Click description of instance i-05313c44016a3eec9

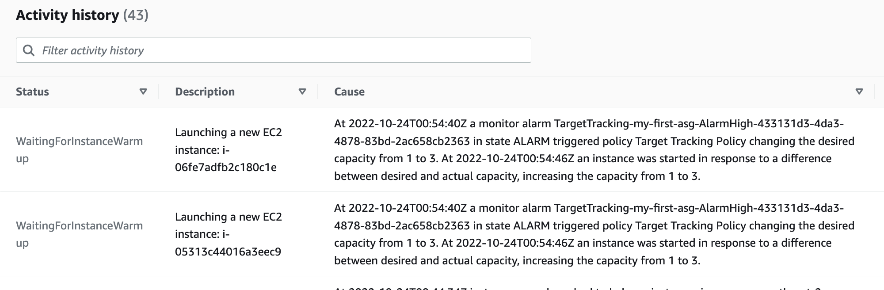pyautogui.click(x=229, y=234)
